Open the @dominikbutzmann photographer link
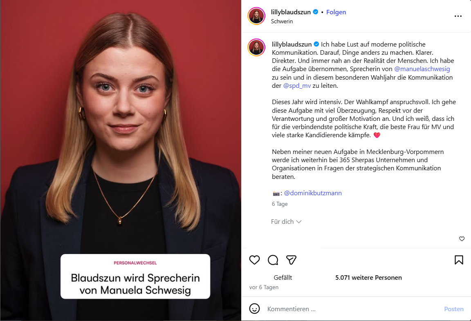This screenshot has height=321, width=471. tap(313, 193)
